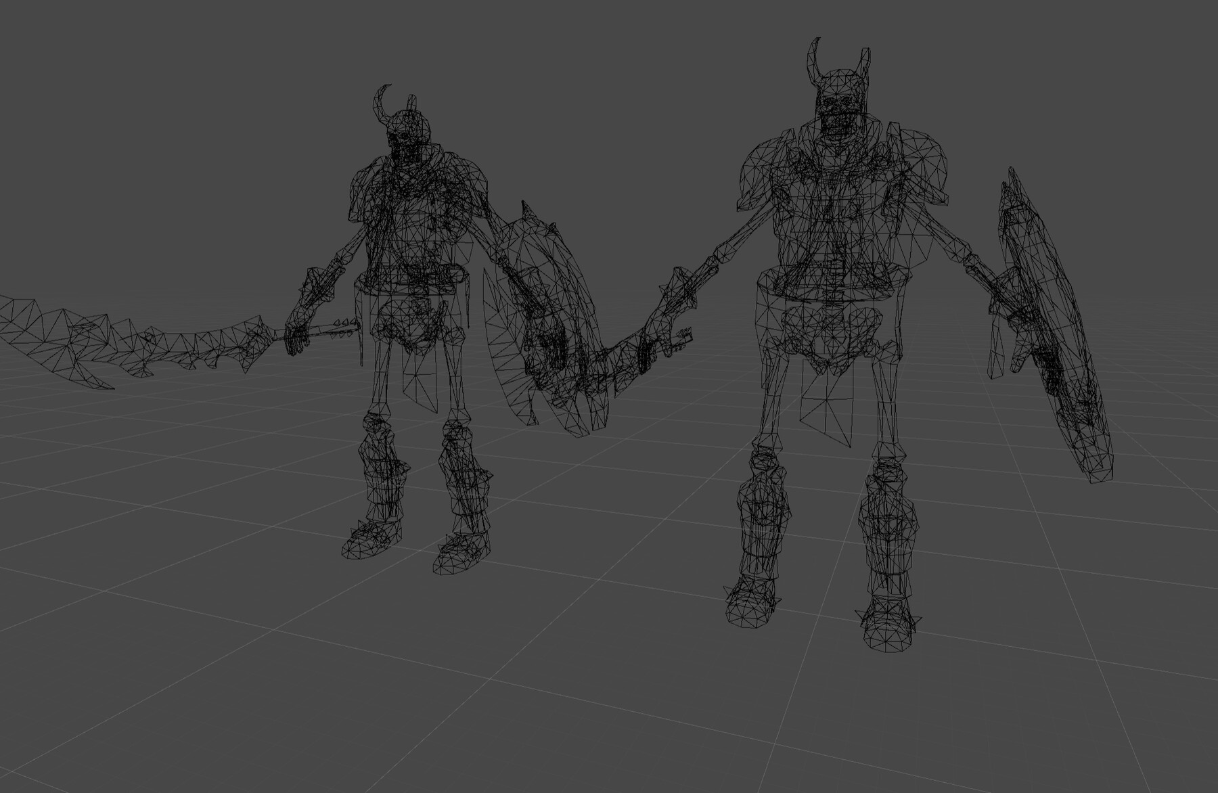Select the left skeleton's loincloth mesh
The height and width of the screenshot is (793, 1218).
click(420, 379)
